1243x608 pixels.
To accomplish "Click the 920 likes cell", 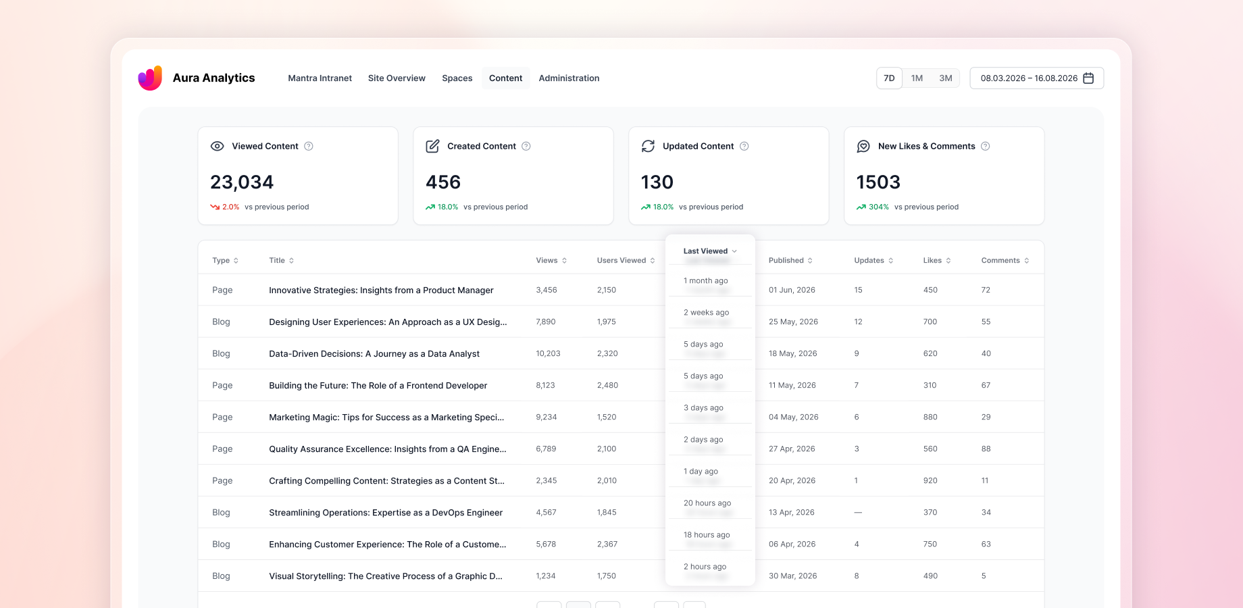I will 930,480.
